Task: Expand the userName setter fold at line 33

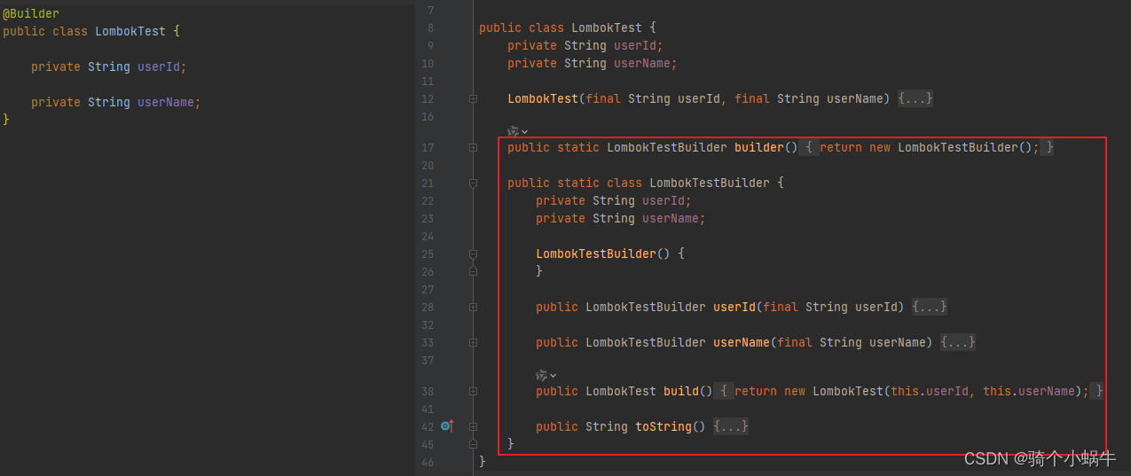Action: pos(473,343)
